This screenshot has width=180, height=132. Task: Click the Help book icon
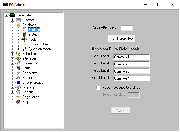coord(18,102)
